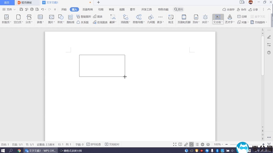The width and height of the screenshot is (273, 153).
Task: Toggle the eye protection mode icon
Action: pos(208,144)
